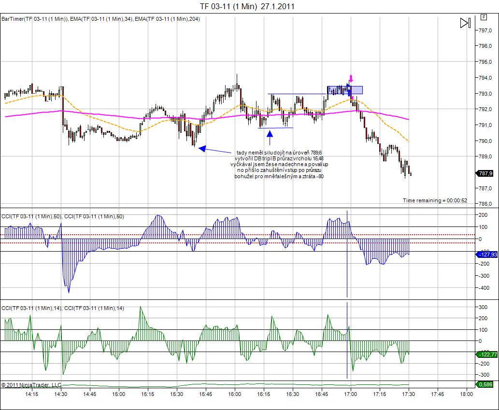Click the 0,586 indicator value marker
Viewport: 499px width, 410px height.
click(x=485, y=384)
